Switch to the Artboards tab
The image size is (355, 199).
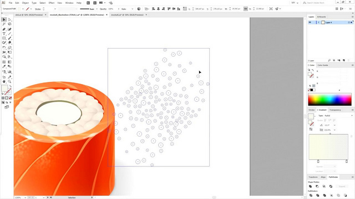coord(321,17)
